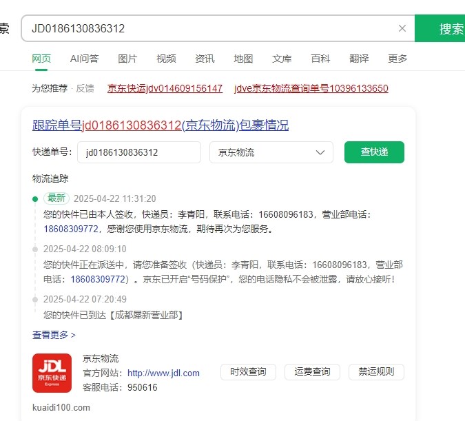Expand the 京东物流 courier dropdown
Viewport: 465px width, 421px height.
tap(271, 152)
